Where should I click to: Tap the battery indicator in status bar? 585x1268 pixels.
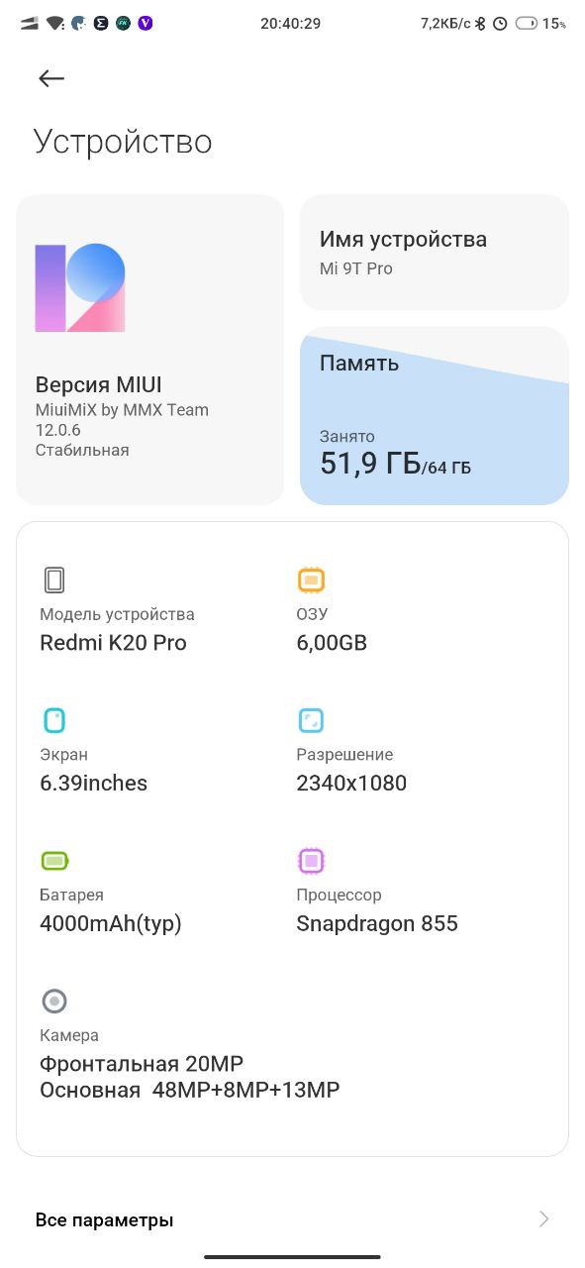pos(528,23)
